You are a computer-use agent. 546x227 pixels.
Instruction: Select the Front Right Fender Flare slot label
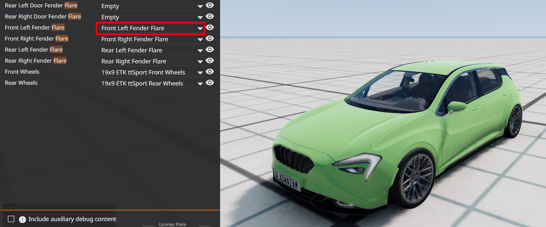click(x=36, y=39)
